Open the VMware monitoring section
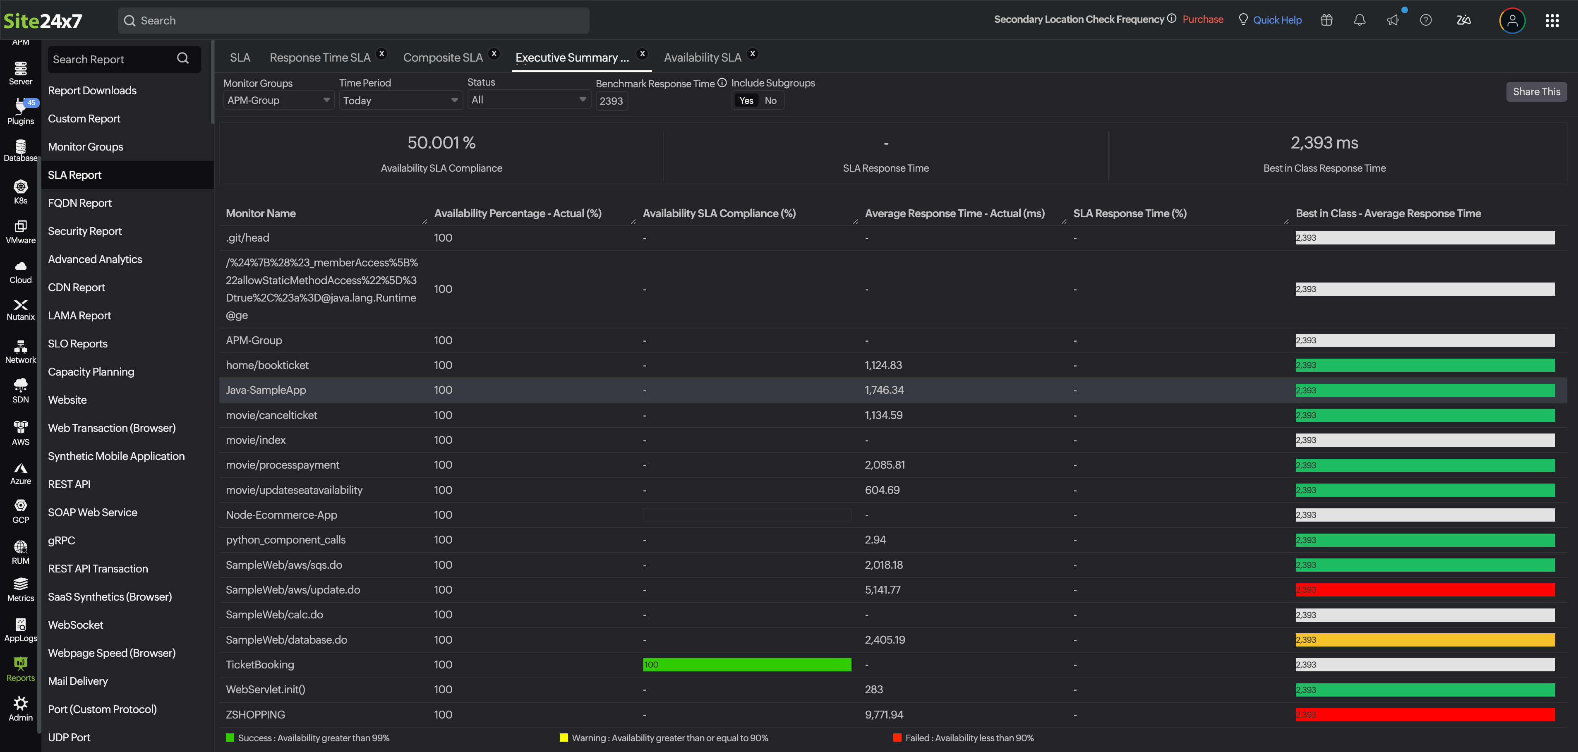 tap(20, 232)
